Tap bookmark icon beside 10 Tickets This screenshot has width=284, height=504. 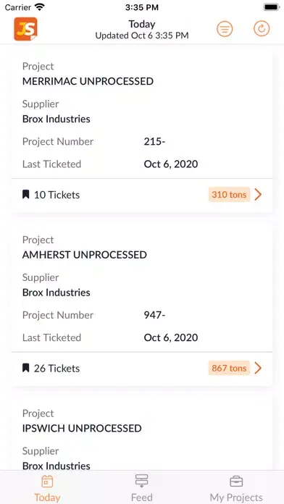click(x=26, y=195)
